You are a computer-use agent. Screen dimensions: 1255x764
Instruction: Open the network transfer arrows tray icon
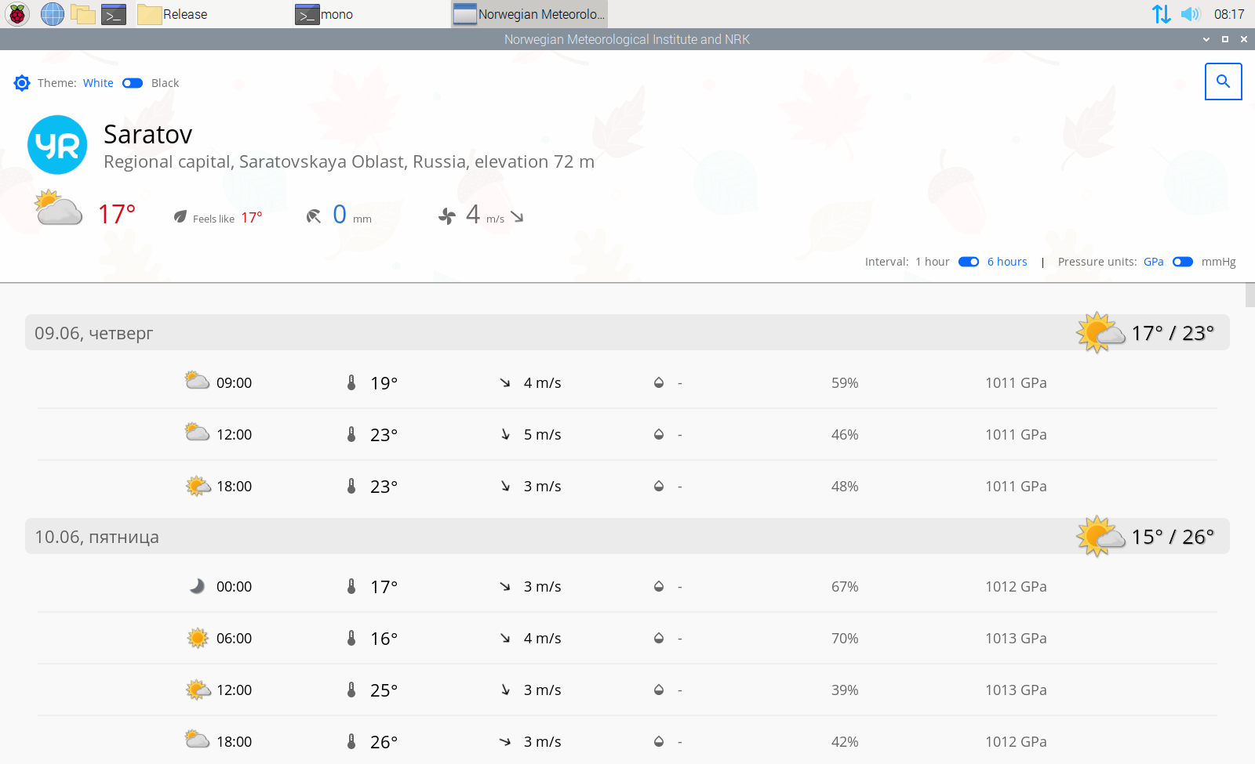1161,14
